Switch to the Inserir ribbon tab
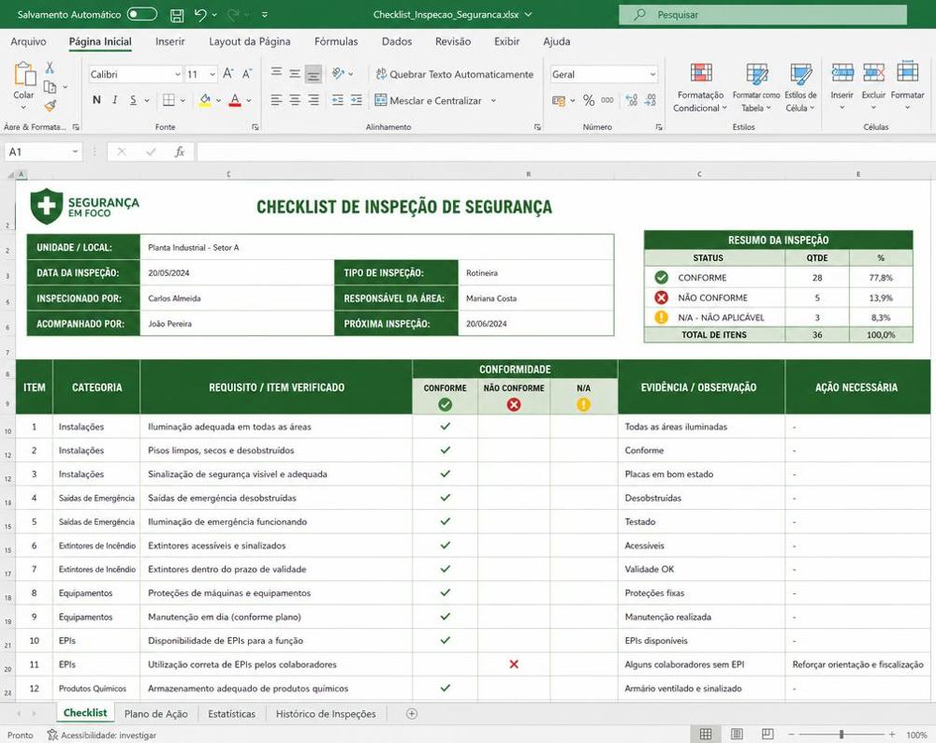The image size is (936, 743). tap(170, 42)
